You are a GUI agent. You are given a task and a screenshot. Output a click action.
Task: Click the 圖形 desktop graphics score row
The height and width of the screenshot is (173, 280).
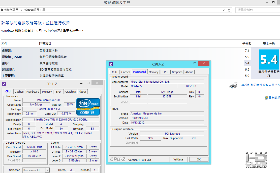pos(126,63)
